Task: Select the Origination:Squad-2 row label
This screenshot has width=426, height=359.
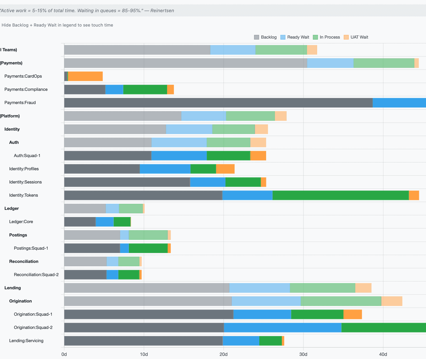Action: [x=33, y=328]
